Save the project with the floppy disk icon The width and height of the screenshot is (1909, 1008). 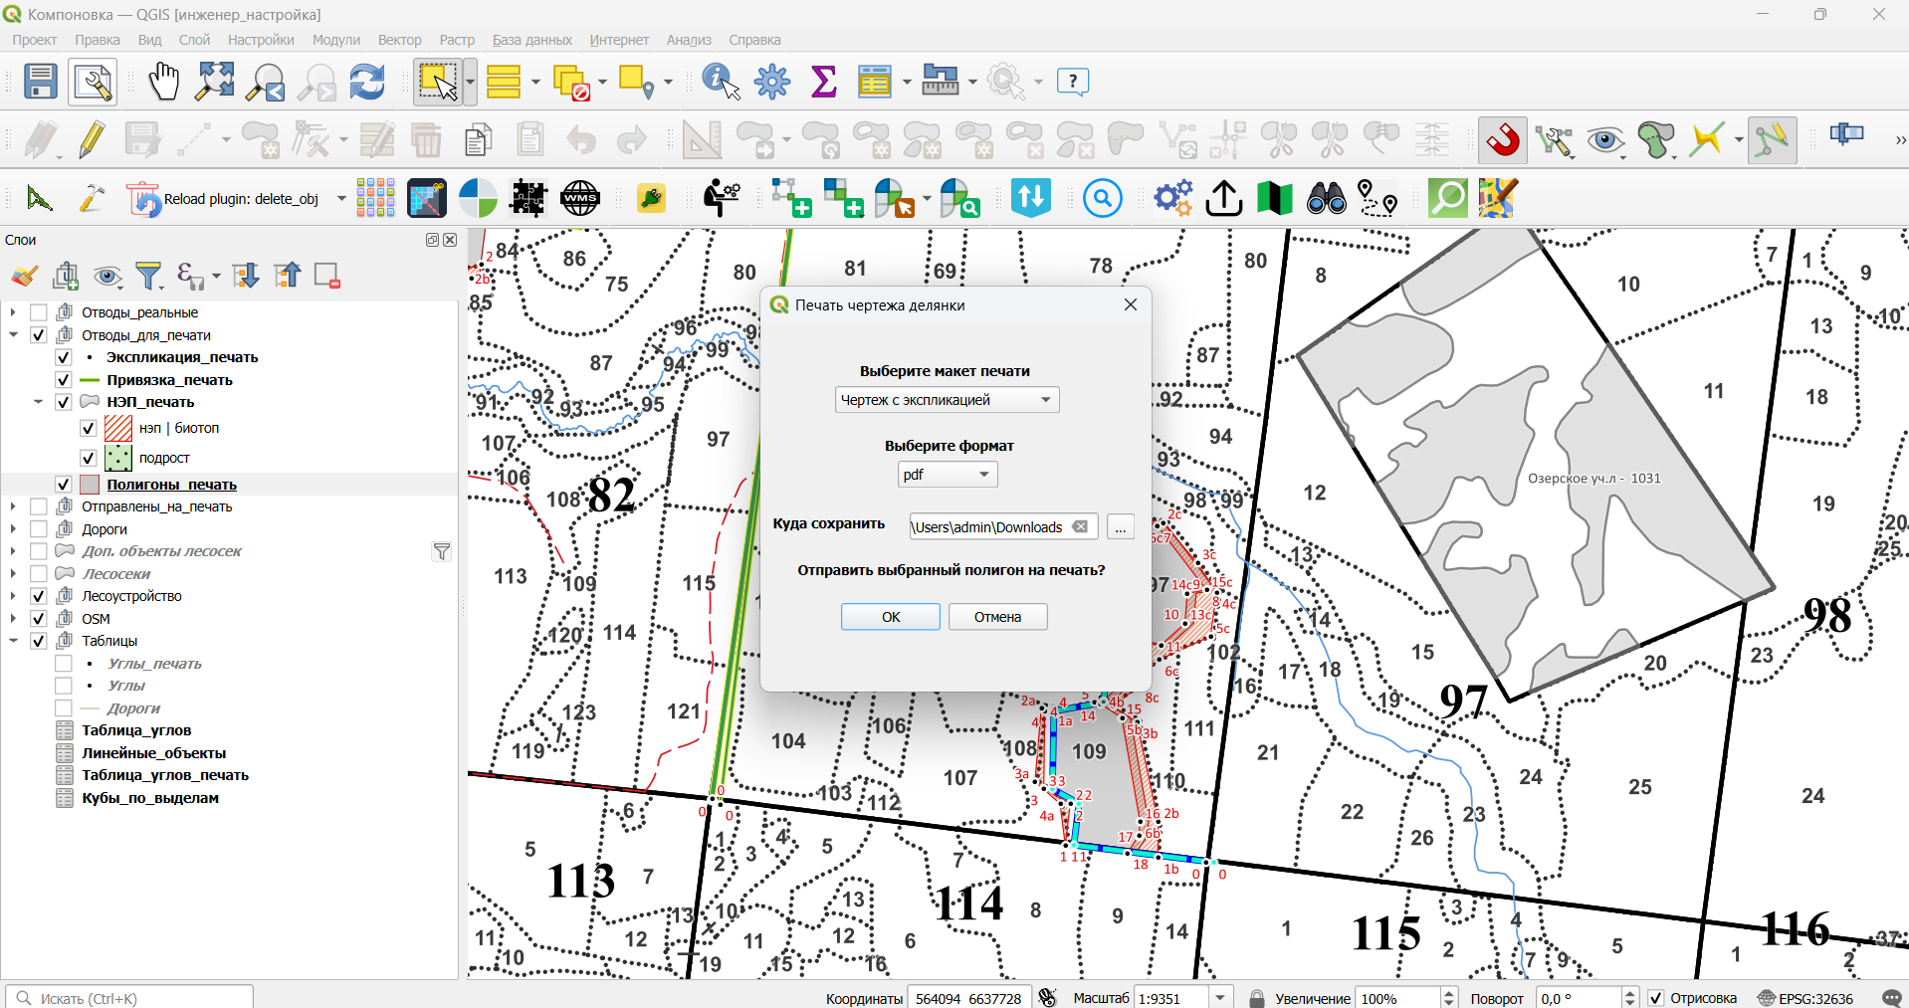coord(41,82)
